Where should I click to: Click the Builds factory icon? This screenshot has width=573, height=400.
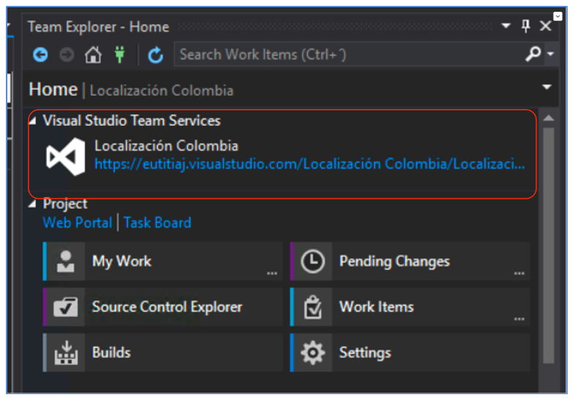[66, 352]
